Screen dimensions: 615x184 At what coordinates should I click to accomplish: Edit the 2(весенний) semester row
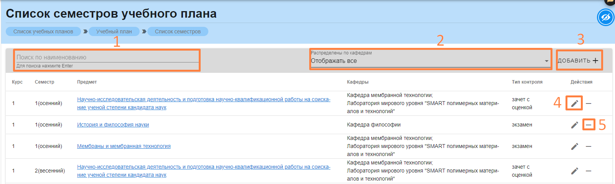574,171
